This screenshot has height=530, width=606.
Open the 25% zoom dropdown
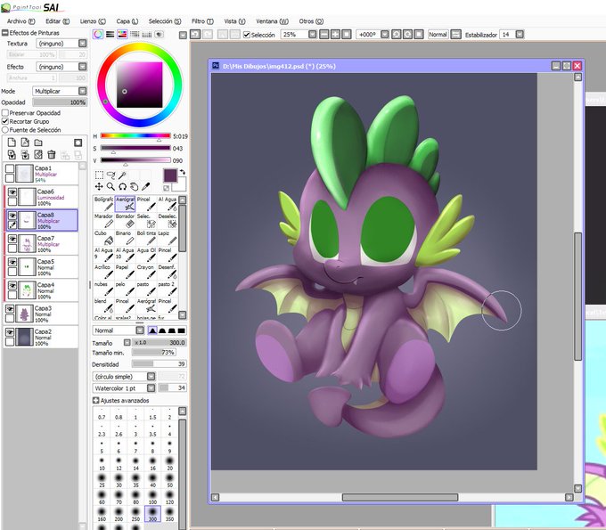(312, 35)
